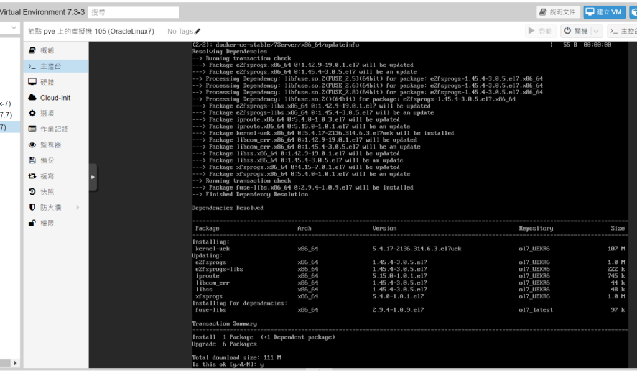
Task: Open 快照 snapshots history icon
Action: [x=32, y=191]
